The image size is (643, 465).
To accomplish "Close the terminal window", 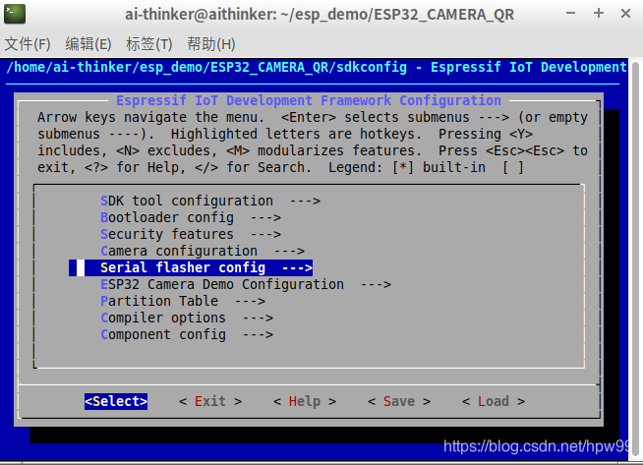I will 625,13.
